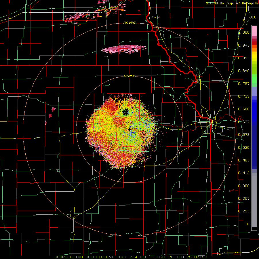Click the TH label on the legend
Image resolution: width=259 pixels, height=259 pixels.
click(247, 224)
